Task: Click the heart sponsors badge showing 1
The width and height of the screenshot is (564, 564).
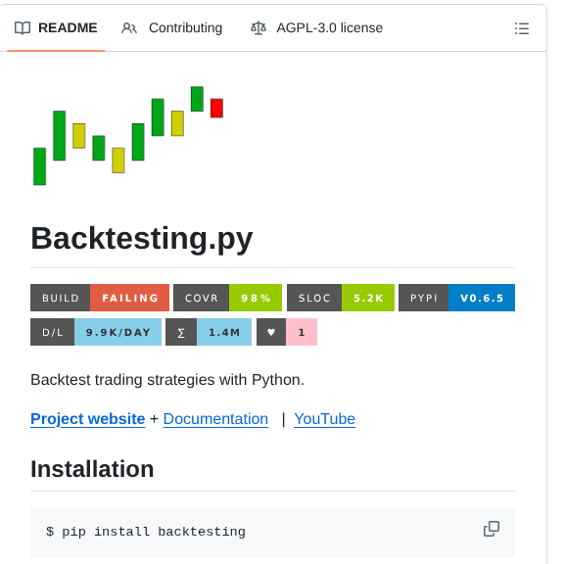Action: 287,332
